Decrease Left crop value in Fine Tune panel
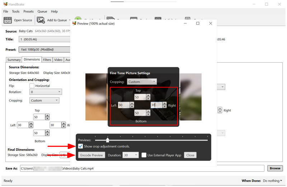This screenshot has width=287, height=187. pos(132,106)
